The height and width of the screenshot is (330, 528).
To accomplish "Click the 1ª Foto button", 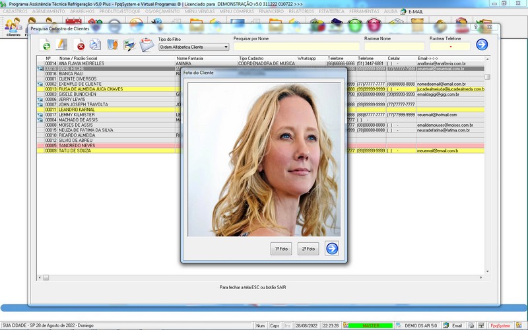I will (281, 249).
